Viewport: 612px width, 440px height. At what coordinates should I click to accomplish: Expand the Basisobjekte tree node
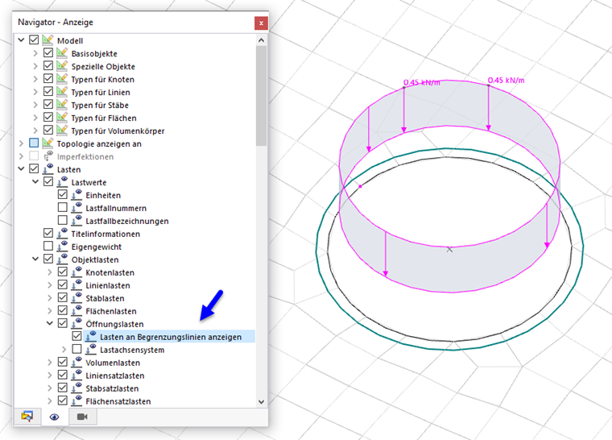coord(35,53)
